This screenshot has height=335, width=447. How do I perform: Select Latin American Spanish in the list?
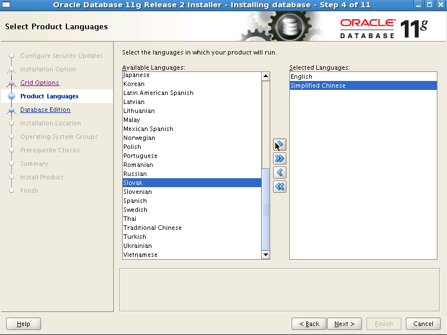pyautogui.click(x=192, y=93)
